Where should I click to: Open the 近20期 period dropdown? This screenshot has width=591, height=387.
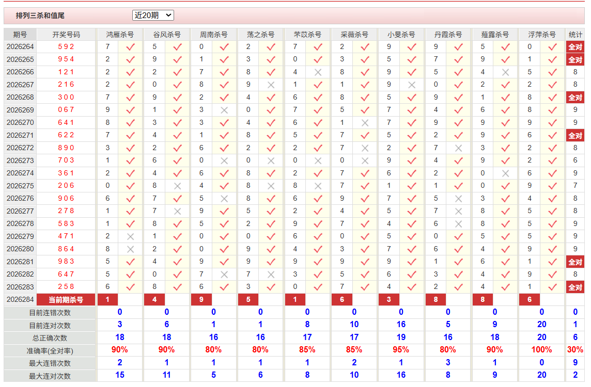tap(153, 15)
